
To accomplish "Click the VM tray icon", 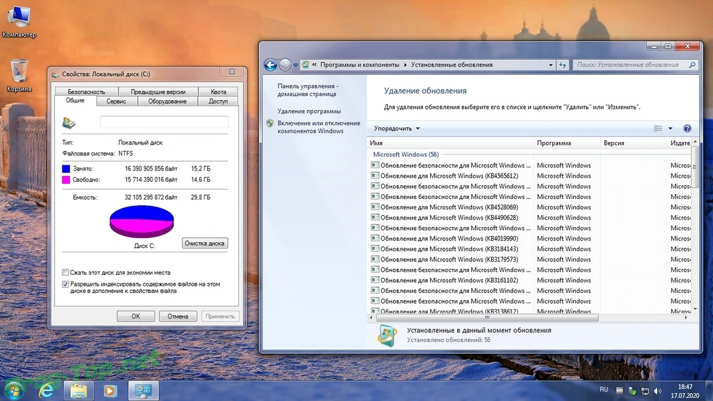I will pyautogui.click(x=621, y=391).
